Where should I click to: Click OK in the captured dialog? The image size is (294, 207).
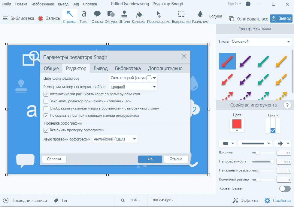click(150, 159)
